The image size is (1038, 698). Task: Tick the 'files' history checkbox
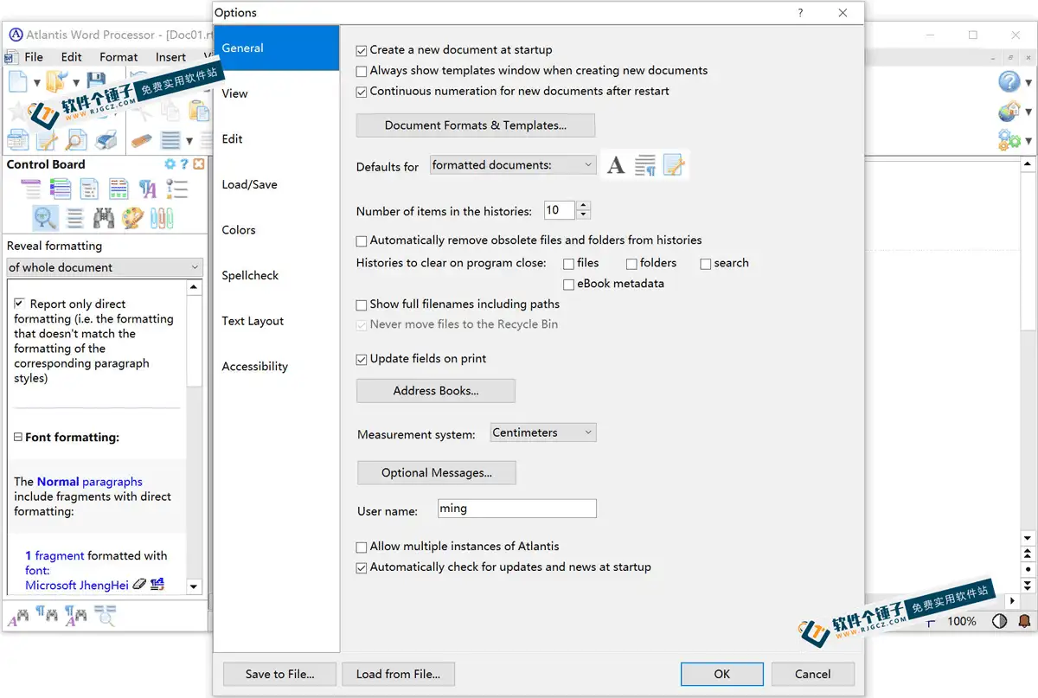[x=568, y=264]
